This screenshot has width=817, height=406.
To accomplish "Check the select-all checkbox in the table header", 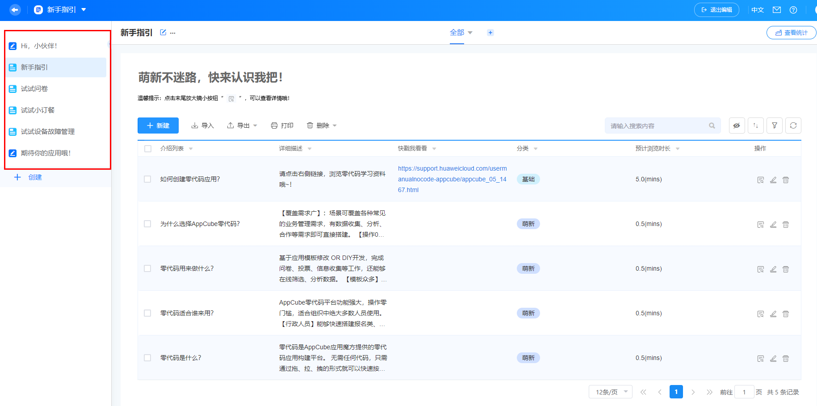I will [148, 148].
